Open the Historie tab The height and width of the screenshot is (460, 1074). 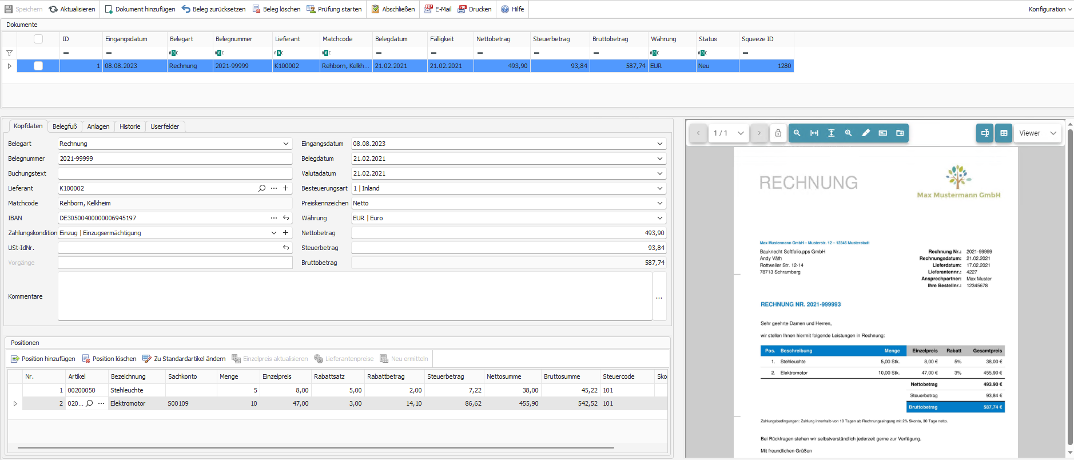[x=130, y=126]
